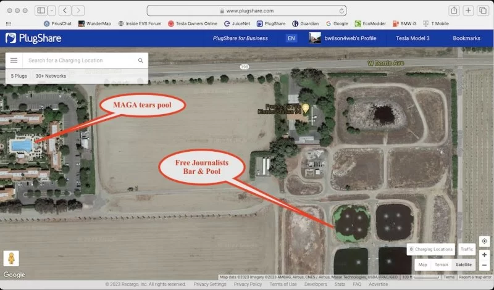The width and height of the screenshot is (494, 290).
Task: Focus the charging location search field
Action: (x=80, y=60)
